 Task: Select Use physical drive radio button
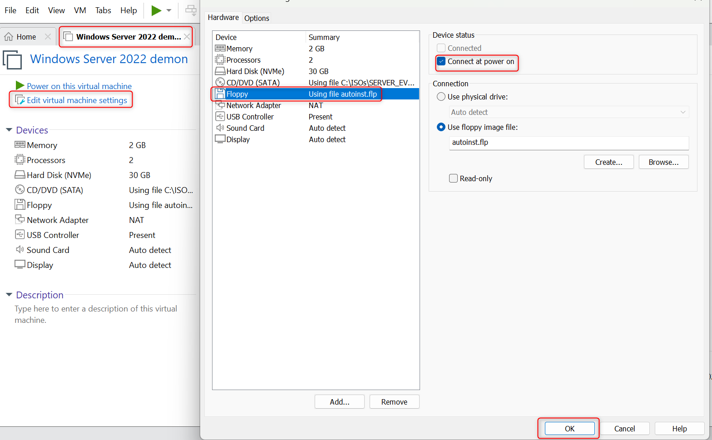tap(441, 97)
